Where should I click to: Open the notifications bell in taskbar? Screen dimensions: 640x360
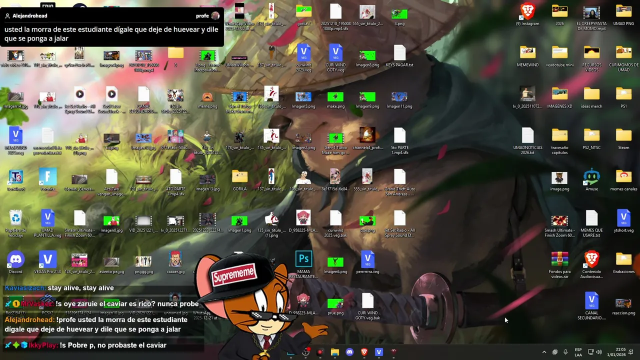pyautogui.click(x=631, y=352)
